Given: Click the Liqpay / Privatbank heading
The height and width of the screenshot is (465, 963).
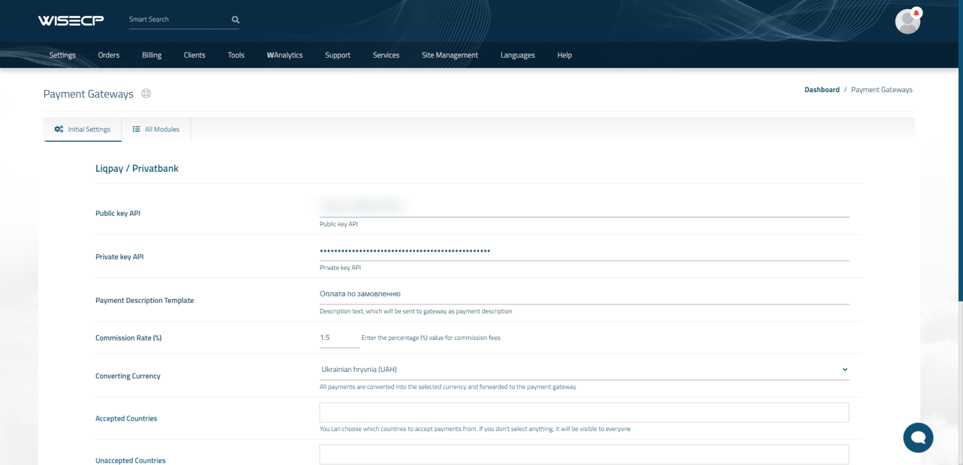Looking at the screenshot, I should click(x=137, y=169).
